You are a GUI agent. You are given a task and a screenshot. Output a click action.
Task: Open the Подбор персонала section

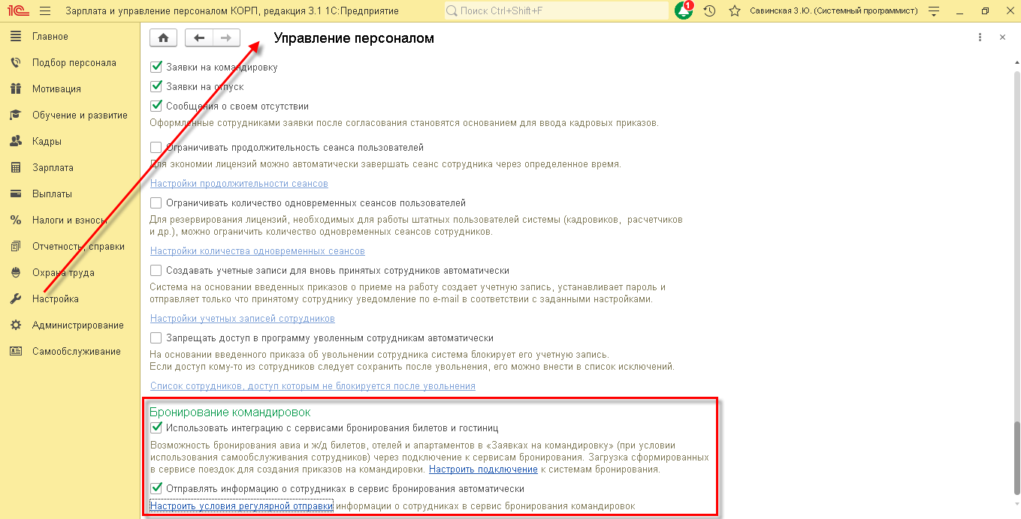[x=71, y=63]
